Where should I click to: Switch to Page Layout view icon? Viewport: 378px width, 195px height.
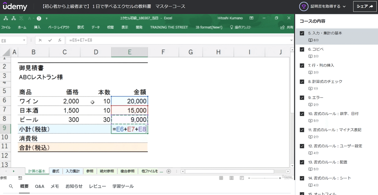click(x=232, y=178)
